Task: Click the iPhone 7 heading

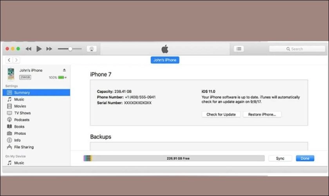Action: (101, 74)
